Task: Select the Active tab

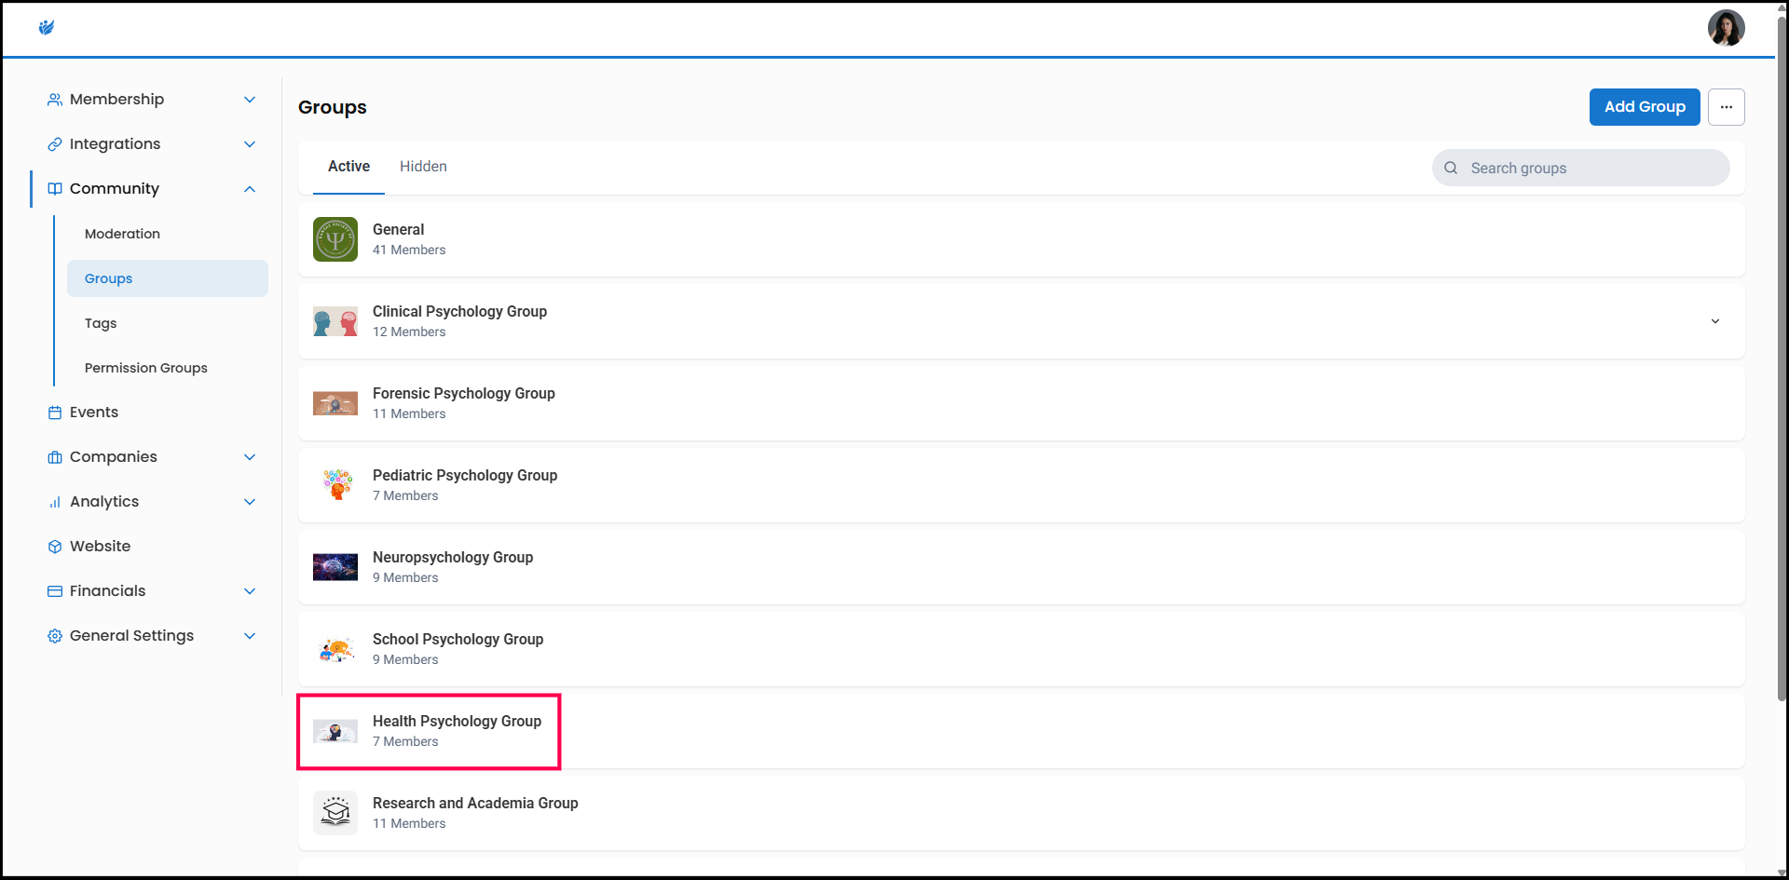Action: point(348,167)
